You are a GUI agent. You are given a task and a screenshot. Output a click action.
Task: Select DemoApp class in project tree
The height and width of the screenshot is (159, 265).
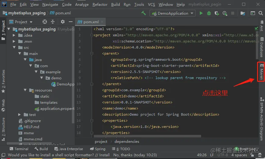[62, 84]
